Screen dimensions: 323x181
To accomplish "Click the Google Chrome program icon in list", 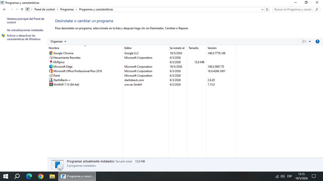I will [x=51, y=53].
